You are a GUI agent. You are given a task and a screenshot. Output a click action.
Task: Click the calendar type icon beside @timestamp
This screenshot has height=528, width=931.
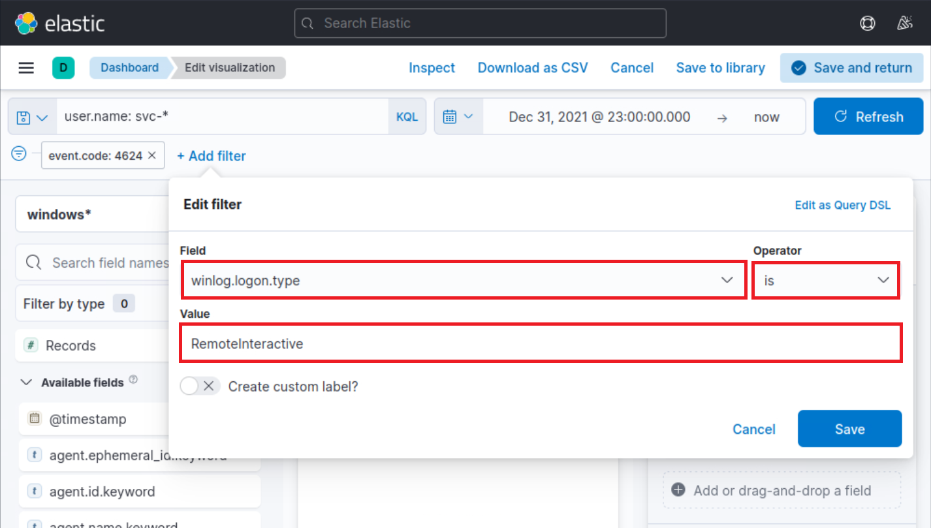tap(34, 419)
